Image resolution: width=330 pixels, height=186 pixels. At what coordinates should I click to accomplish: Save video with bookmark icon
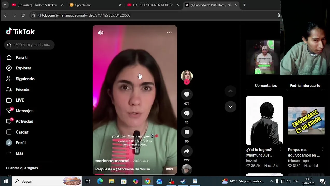(x=187, y=132)
